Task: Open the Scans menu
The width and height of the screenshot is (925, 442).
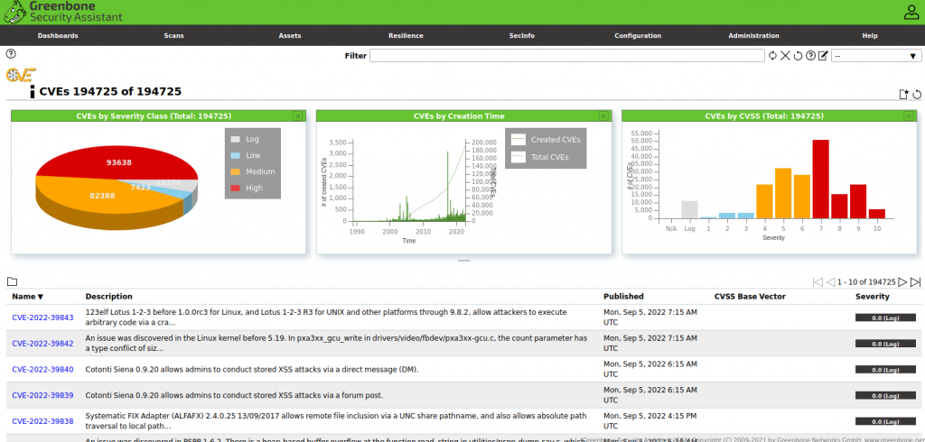Action: [x=173, y=35]
